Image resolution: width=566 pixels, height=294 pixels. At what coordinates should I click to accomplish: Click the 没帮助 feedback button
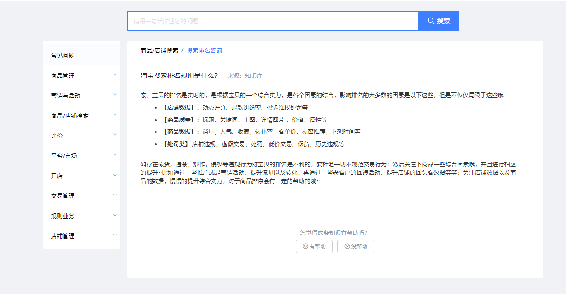[x=356, y=246]
